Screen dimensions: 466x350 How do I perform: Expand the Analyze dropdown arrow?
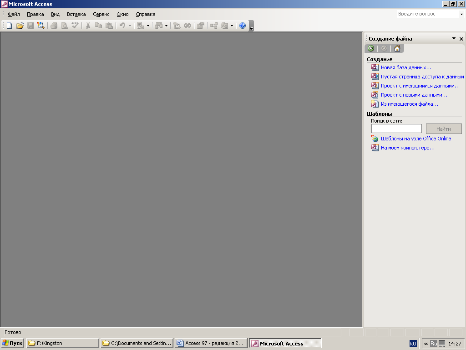coord(166,26)
